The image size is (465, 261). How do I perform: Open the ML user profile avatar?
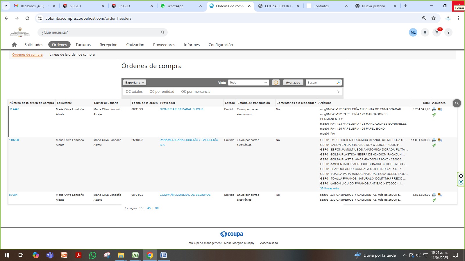click(x=413, y=32)
